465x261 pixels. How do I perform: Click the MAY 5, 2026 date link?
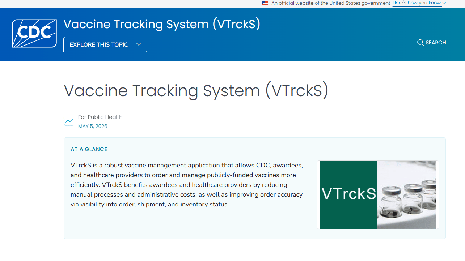93,126
